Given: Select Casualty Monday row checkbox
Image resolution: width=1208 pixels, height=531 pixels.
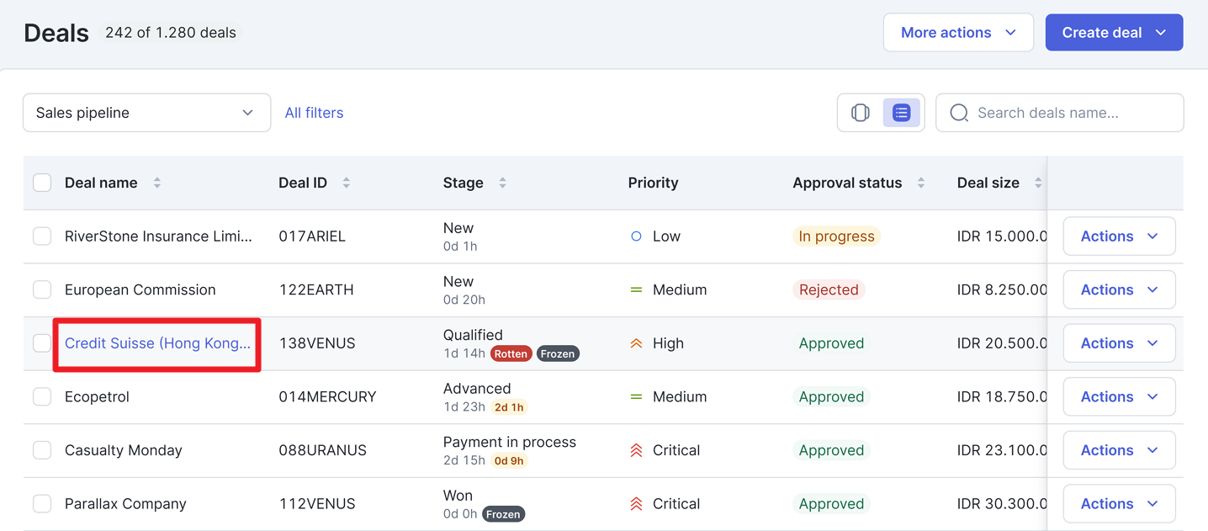Looking at the screenshot, I should [42, 450].
